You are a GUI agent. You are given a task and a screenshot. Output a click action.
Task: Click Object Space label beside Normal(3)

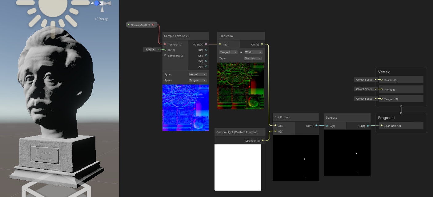click(x=364, y=89)
